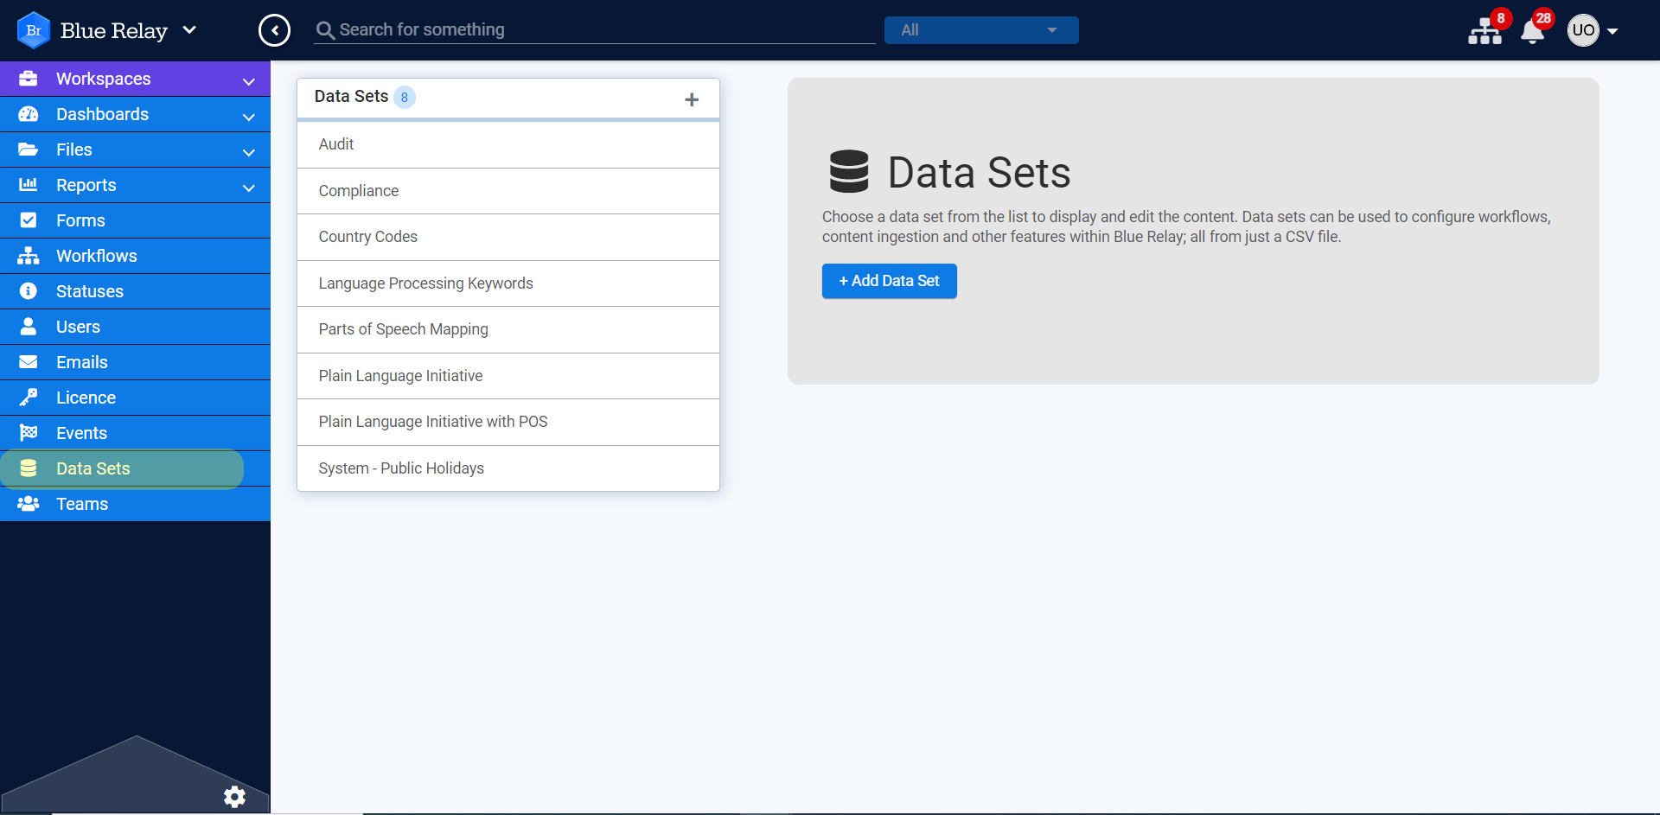Click the search magnifier icon

click(325, 30)
